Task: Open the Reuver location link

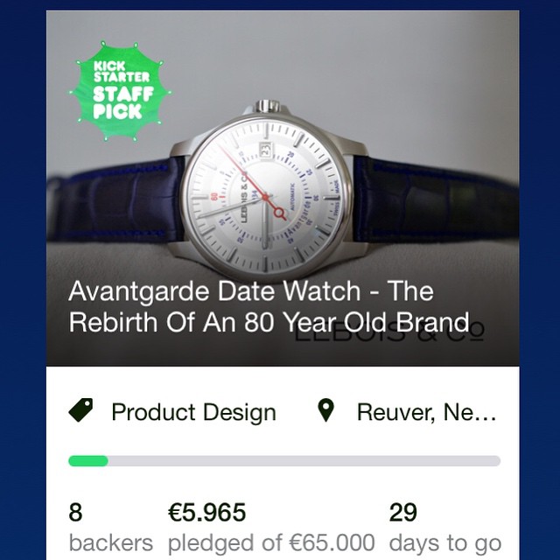Action: 426,412
